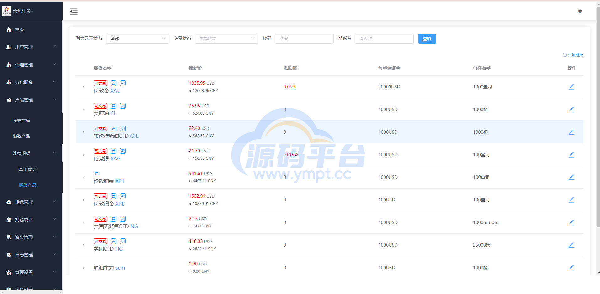Image resolution: width=600 pixels, height=294 pixels.
Task: Click the 天风证券 logo
Action: (x=7, y=11)
